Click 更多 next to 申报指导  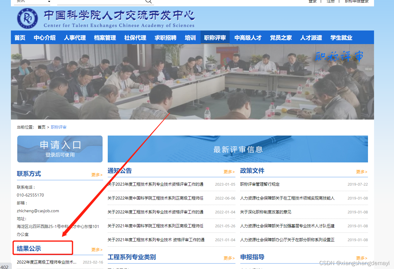coord(362,258)
